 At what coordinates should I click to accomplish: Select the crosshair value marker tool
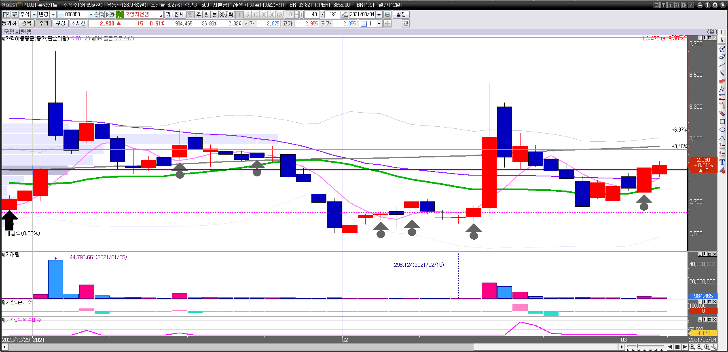click(722, 81)
